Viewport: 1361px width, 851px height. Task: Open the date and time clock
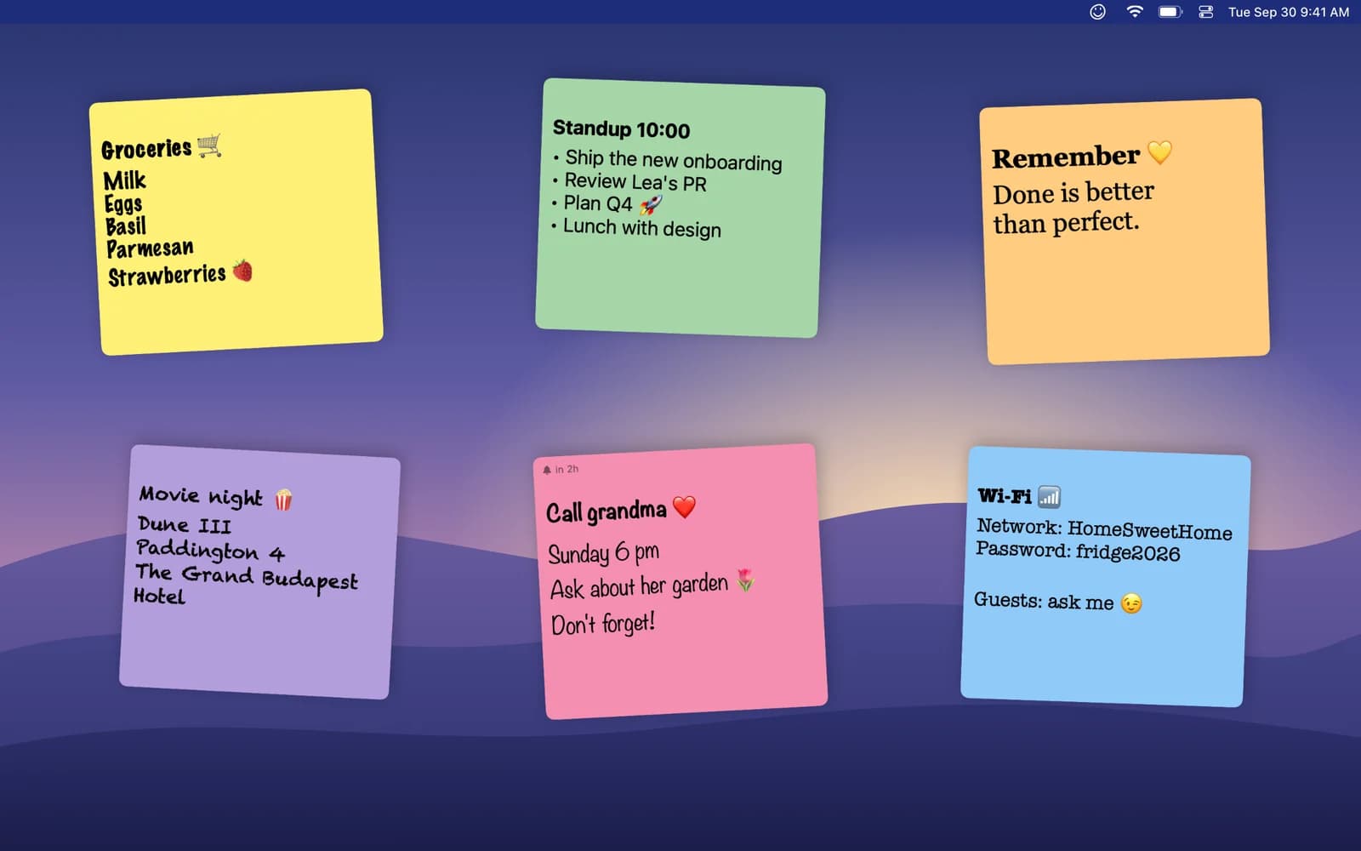1289,12
